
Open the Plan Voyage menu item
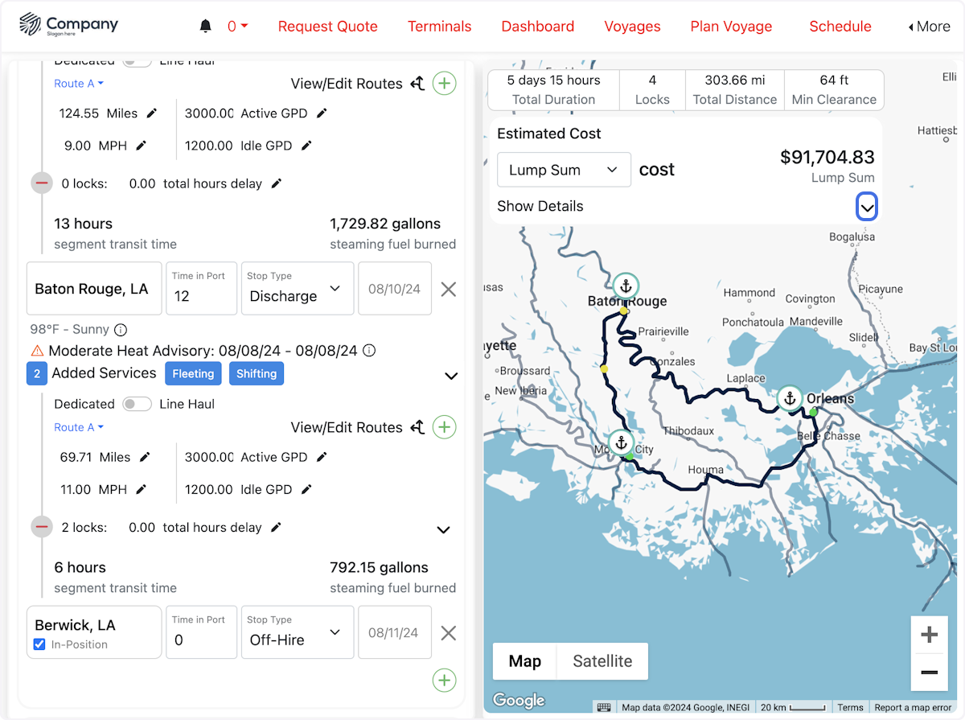coord(731,27)
